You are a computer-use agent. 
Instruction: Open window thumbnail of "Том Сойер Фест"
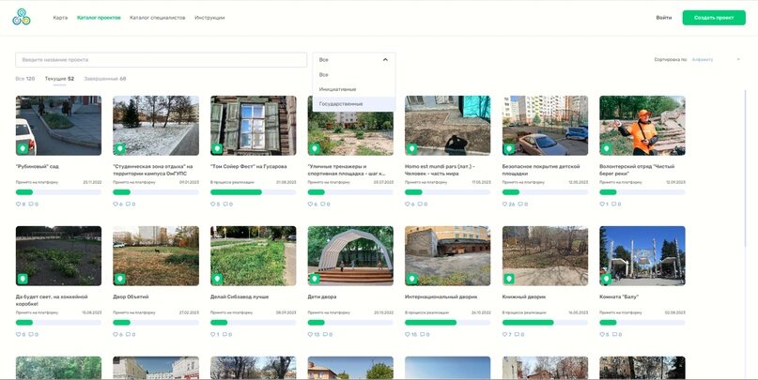coord(254,126)
